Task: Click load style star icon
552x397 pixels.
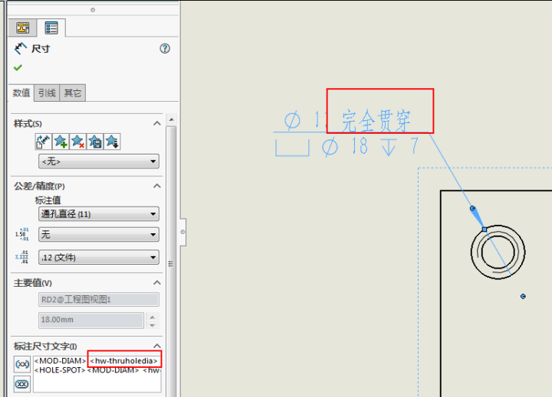Action: tap(112, 142)
